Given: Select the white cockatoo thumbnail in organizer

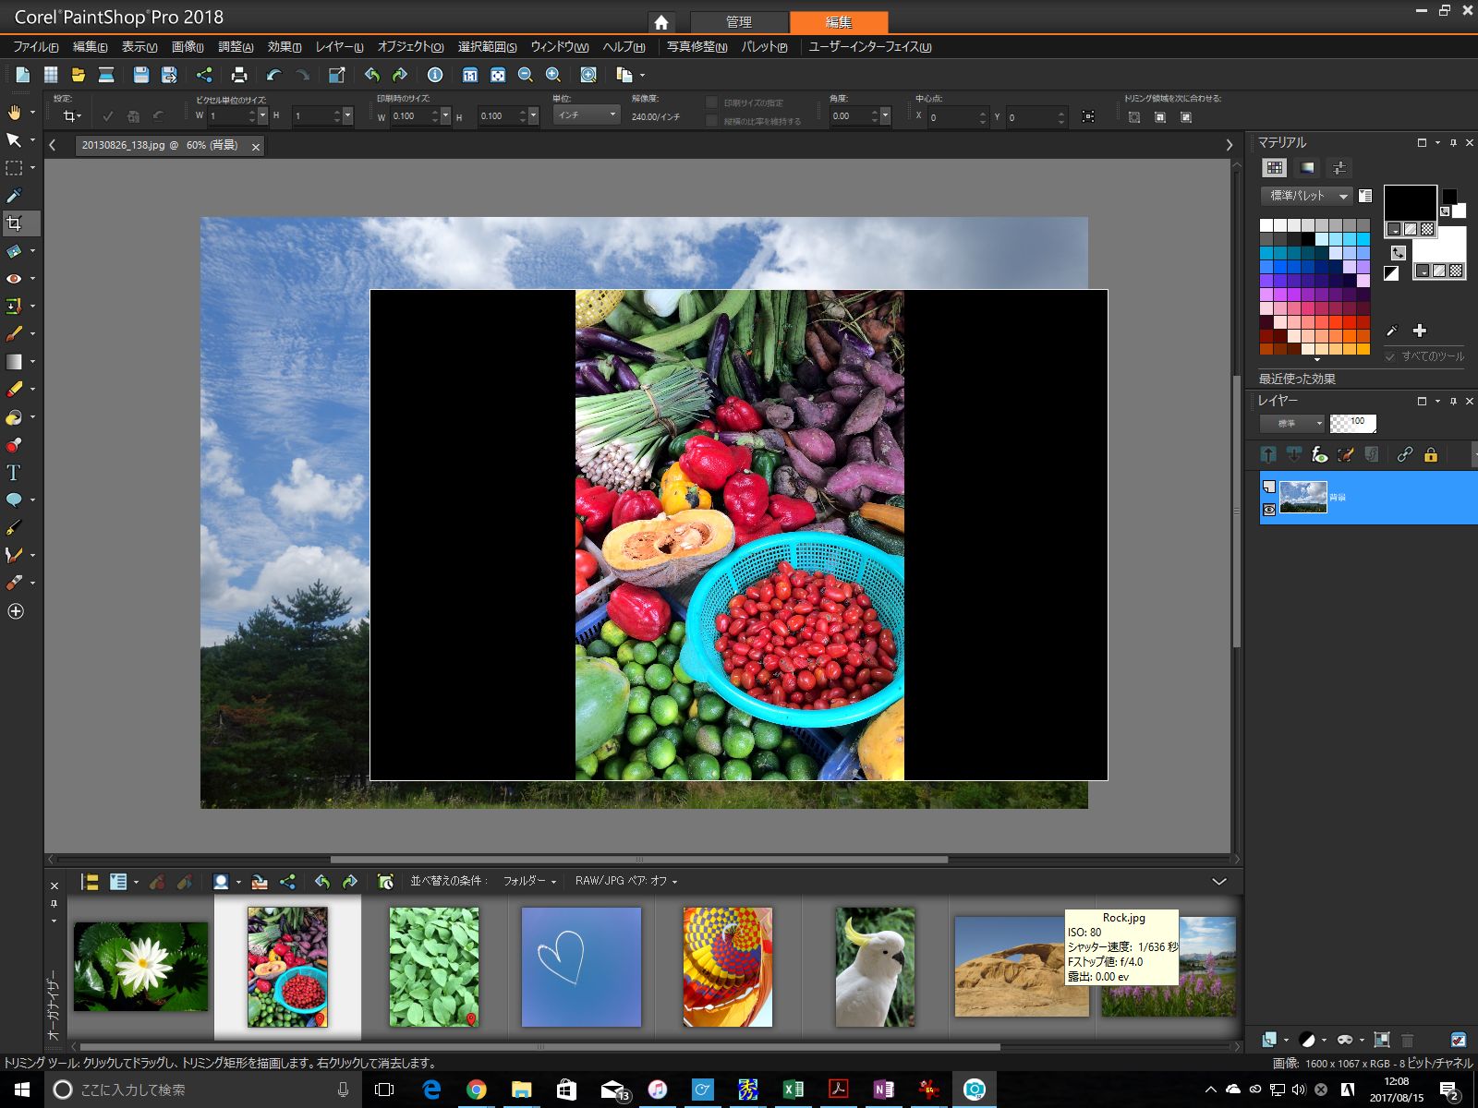Looking at the screenshot, I should tap(875, 967).
